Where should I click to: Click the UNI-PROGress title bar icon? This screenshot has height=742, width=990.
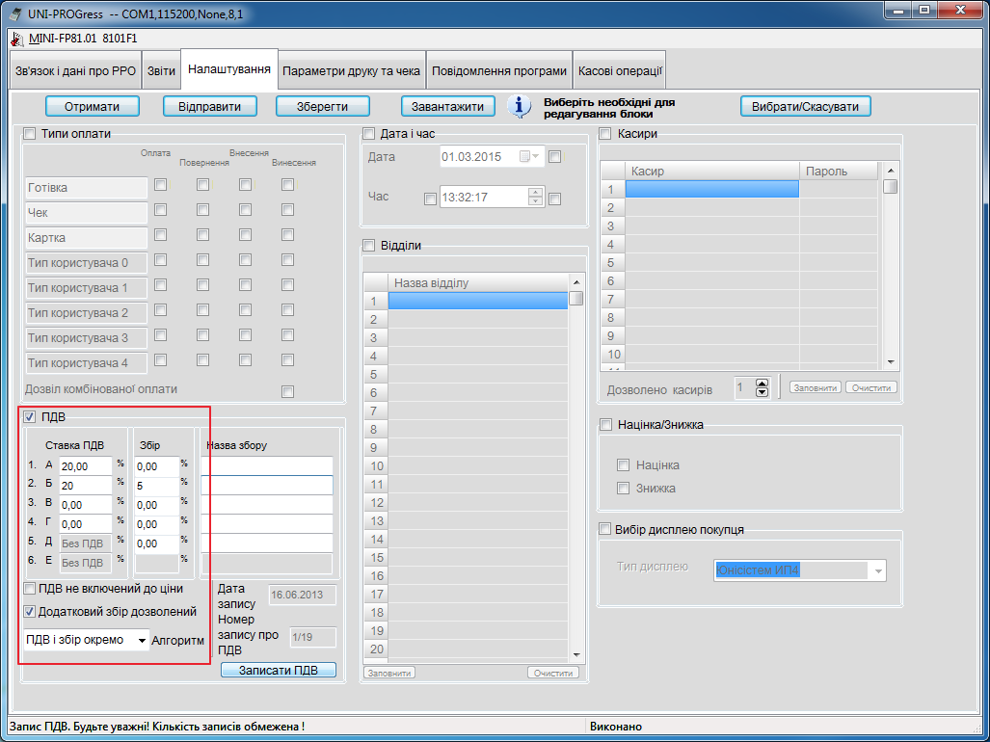pyautogui.click(x=12, y=12)
